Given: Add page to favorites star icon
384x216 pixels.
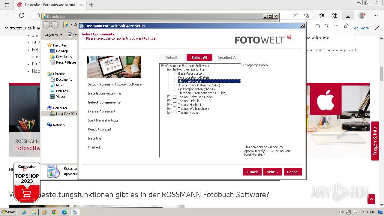Looking at the screenshot, I should pos(306,15).
